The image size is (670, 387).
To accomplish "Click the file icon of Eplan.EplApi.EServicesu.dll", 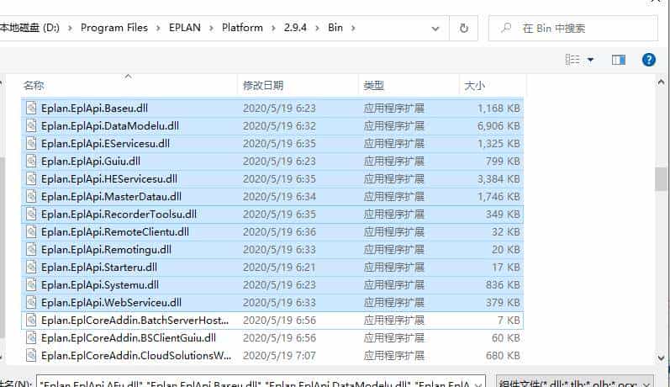I will (x=31, y=143).
